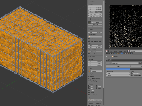
Task: Collapse the subsurf modifier panel arrow
Action: coord(107,63)
